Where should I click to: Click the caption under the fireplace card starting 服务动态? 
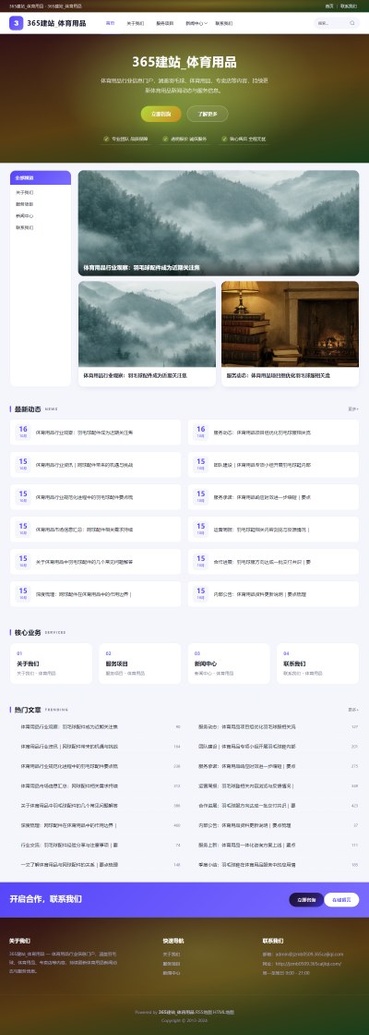(278, 375)
